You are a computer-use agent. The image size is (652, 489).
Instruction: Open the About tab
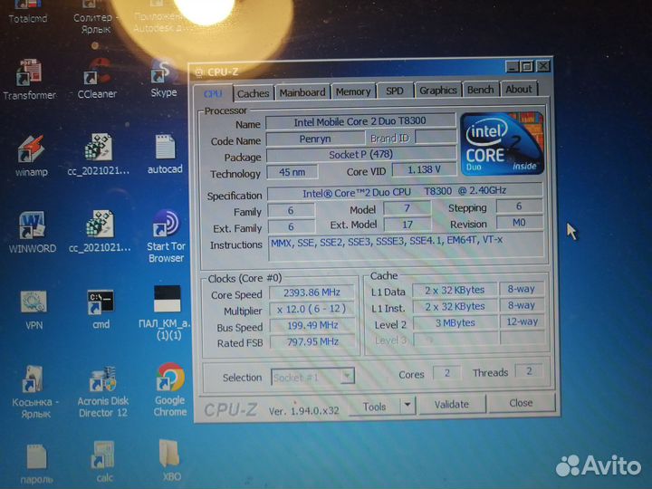pos(519,89)
